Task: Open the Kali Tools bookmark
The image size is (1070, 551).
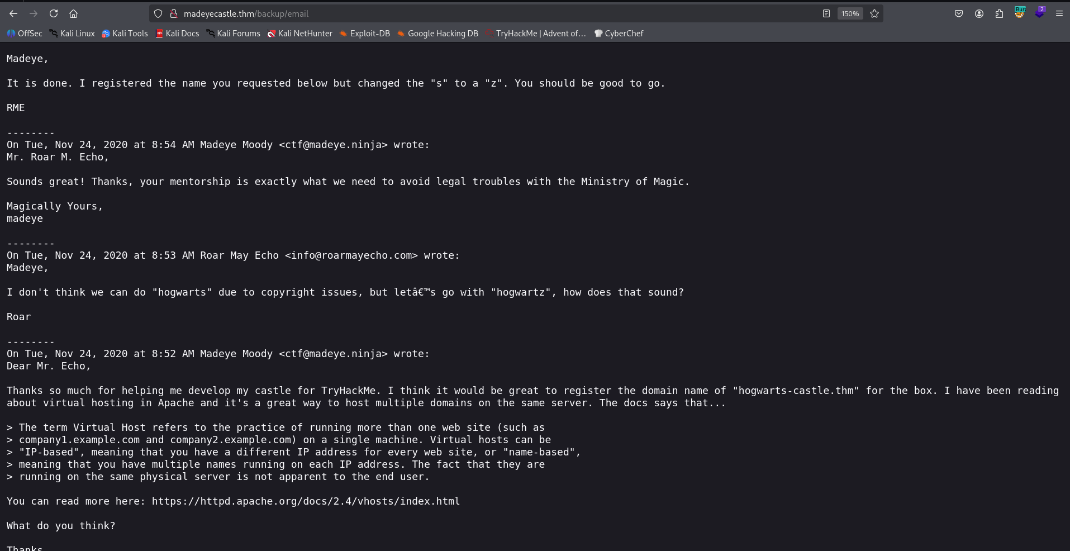Action: (125, 34)
